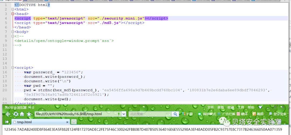Image resolution: width=291 pixels, height=135 pixels.
Task: Click the ./security.mini.js source text
Action: (x=122, y=18)
